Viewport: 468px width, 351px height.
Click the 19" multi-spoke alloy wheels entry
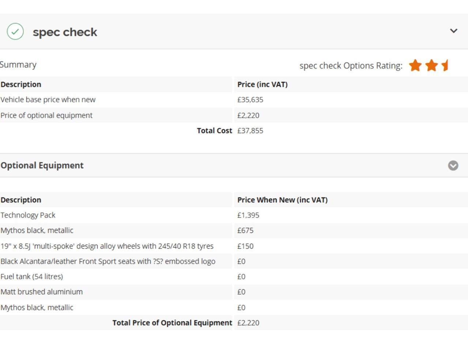[107, 246]
